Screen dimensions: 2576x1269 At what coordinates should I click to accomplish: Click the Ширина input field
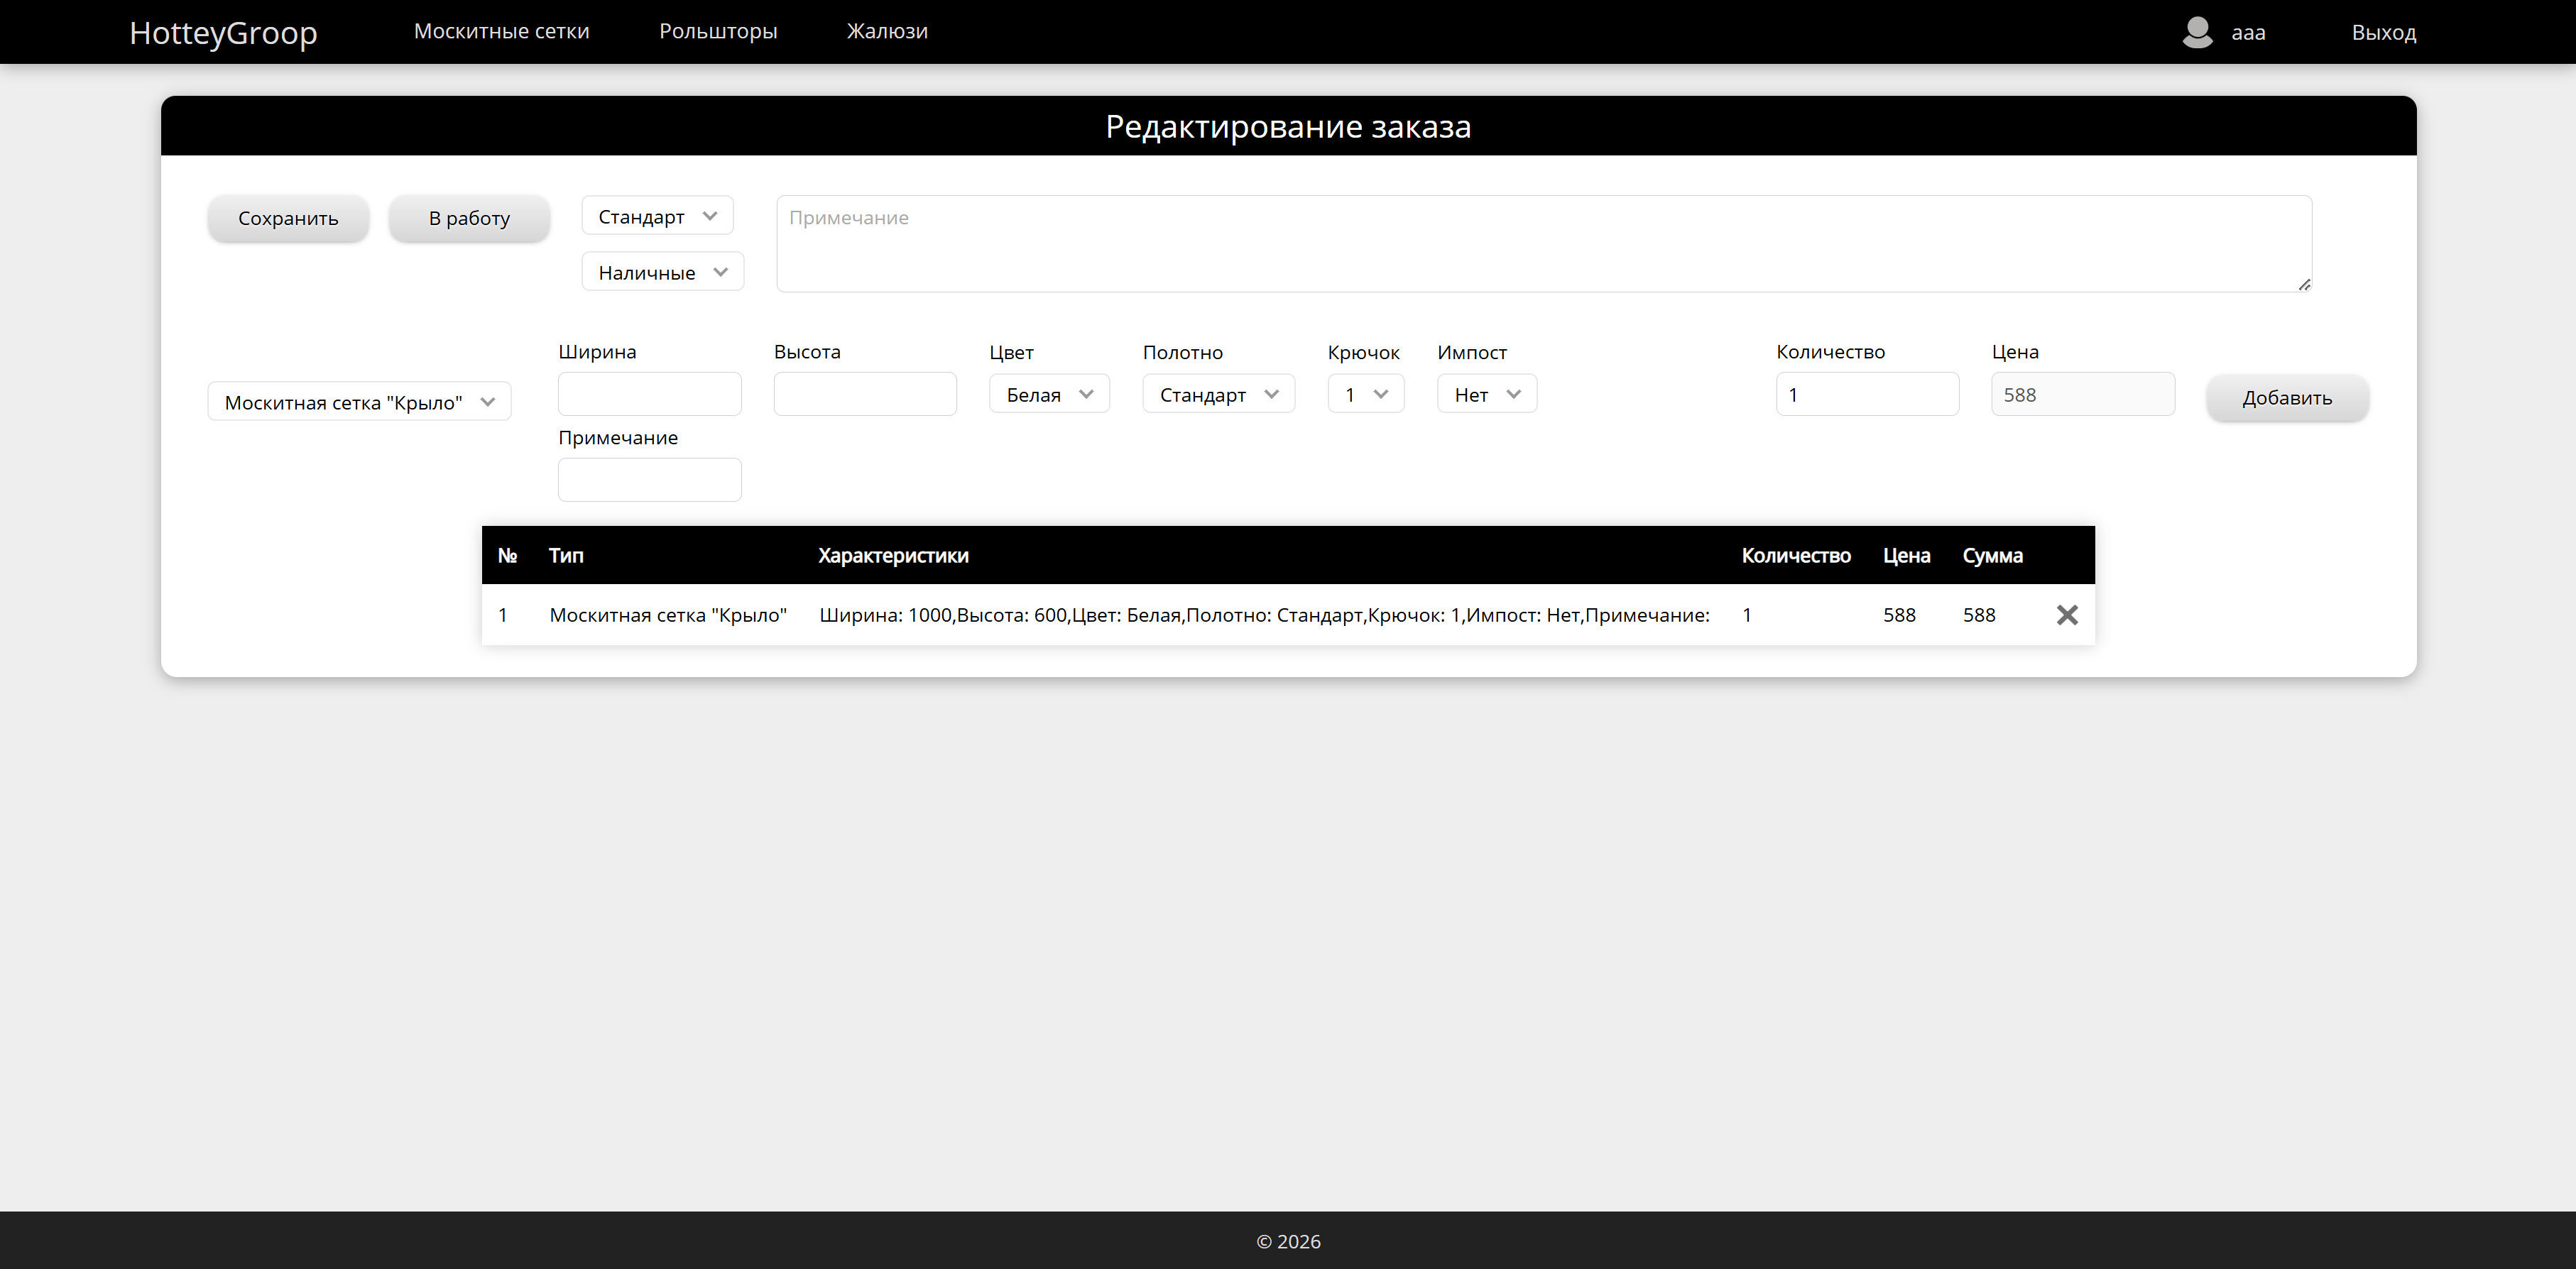click(650, 394)
